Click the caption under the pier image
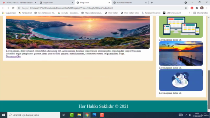The width and height of the screenshot is (210, 118). coord(170,68)
